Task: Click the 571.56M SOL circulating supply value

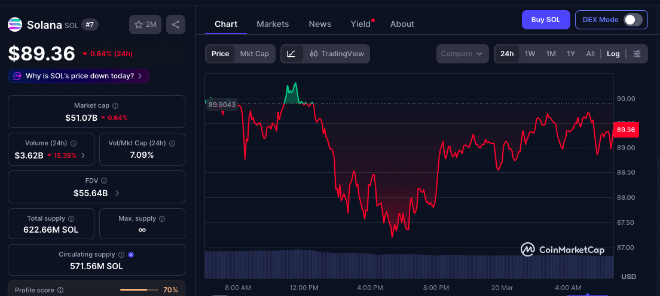Action: (96, 266)
